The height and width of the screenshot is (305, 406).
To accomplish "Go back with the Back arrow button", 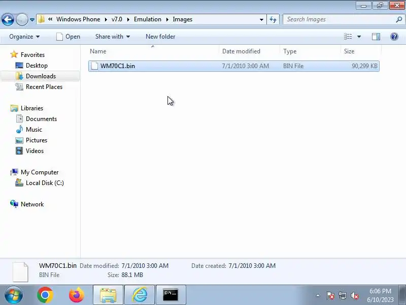I will coord(8,19).
